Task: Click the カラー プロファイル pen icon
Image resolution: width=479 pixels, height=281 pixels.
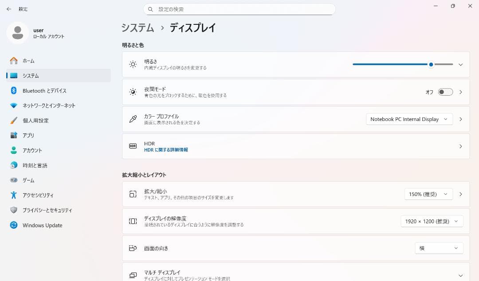Action: click(133, 119)
